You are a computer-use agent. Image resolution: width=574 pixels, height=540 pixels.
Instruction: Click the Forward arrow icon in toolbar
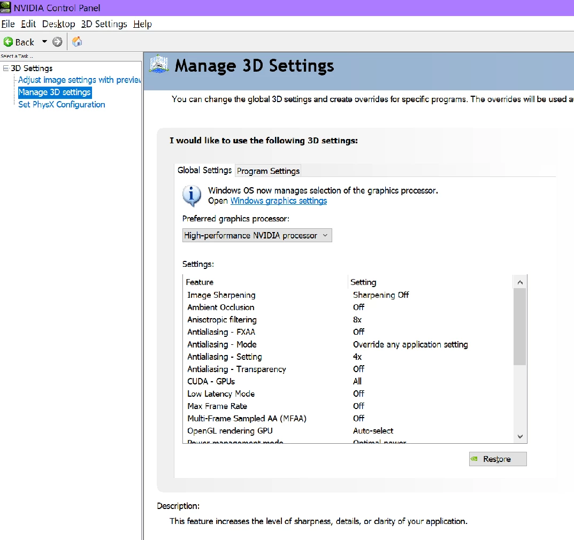coord(57,42)
